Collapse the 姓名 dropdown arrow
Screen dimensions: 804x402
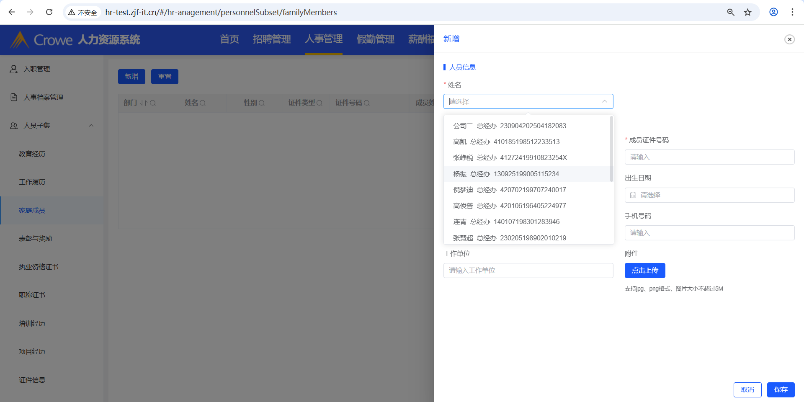click(x=604, y=101)
